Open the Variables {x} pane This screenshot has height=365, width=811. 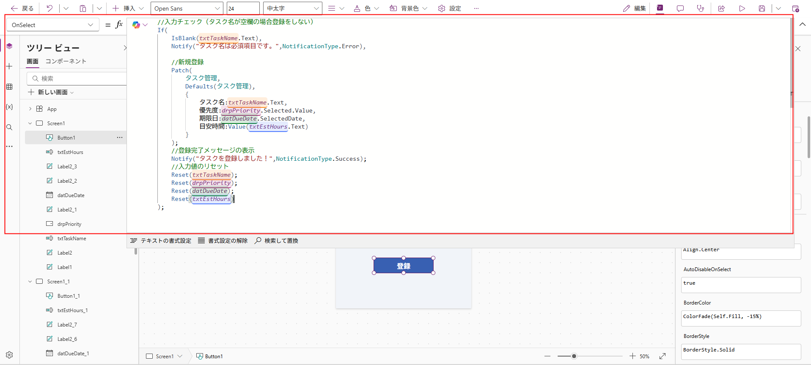9,107
